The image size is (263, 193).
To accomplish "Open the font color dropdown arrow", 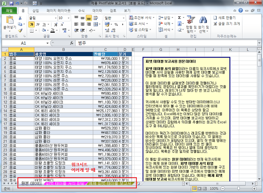I will coord(57,31).
